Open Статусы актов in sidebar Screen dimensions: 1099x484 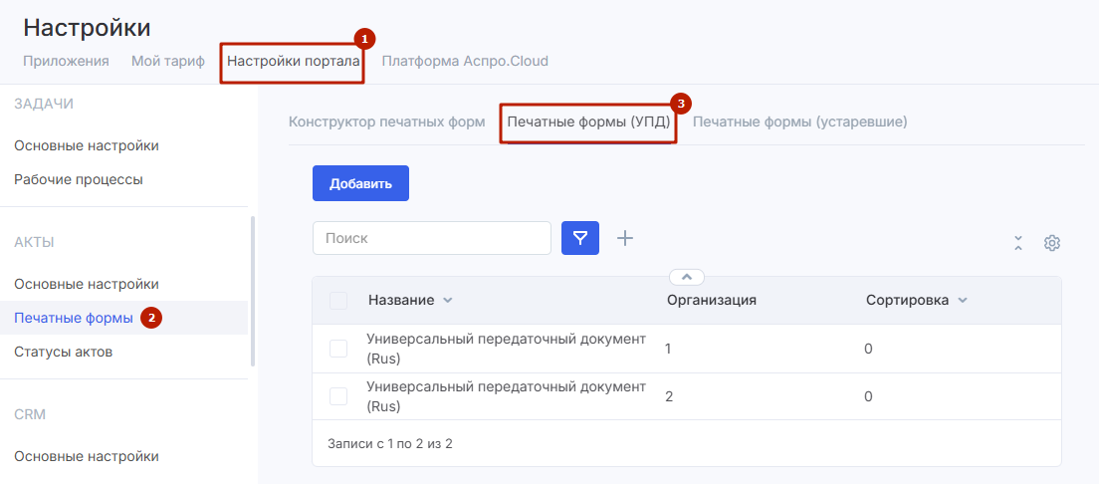pyautogui.click(x=64, y=352)
